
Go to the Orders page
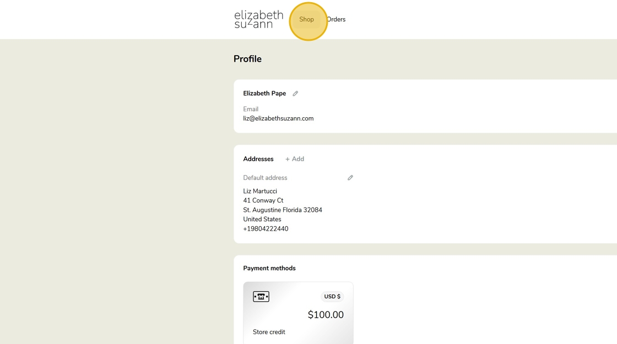(337, 20)
